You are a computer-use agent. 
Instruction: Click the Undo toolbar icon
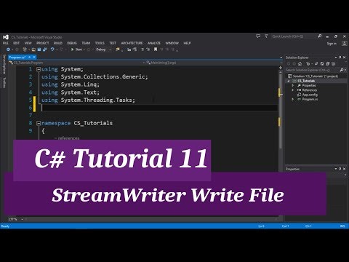pyautogui.click(x=52, y=49)
